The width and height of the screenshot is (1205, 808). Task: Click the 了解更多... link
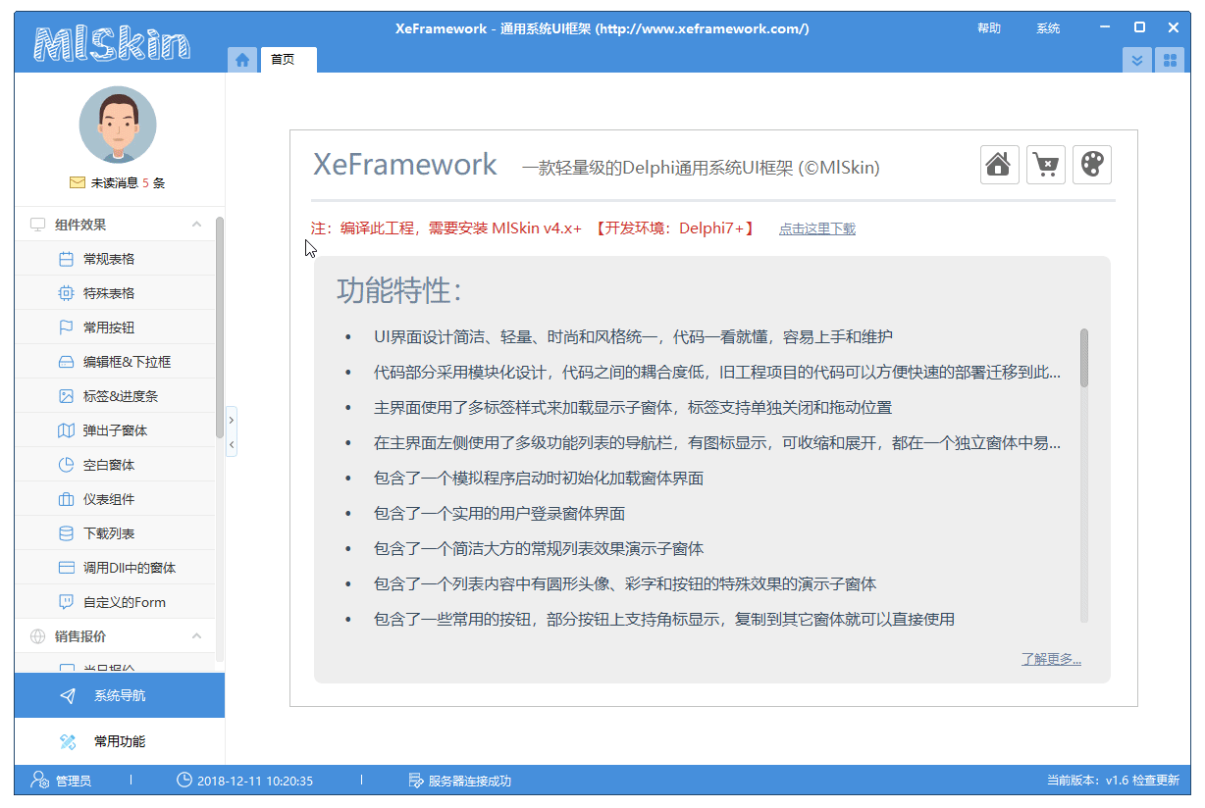coord(1051,659)
